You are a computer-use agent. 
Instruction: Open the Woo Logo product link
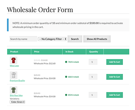[x=14, y=66]
